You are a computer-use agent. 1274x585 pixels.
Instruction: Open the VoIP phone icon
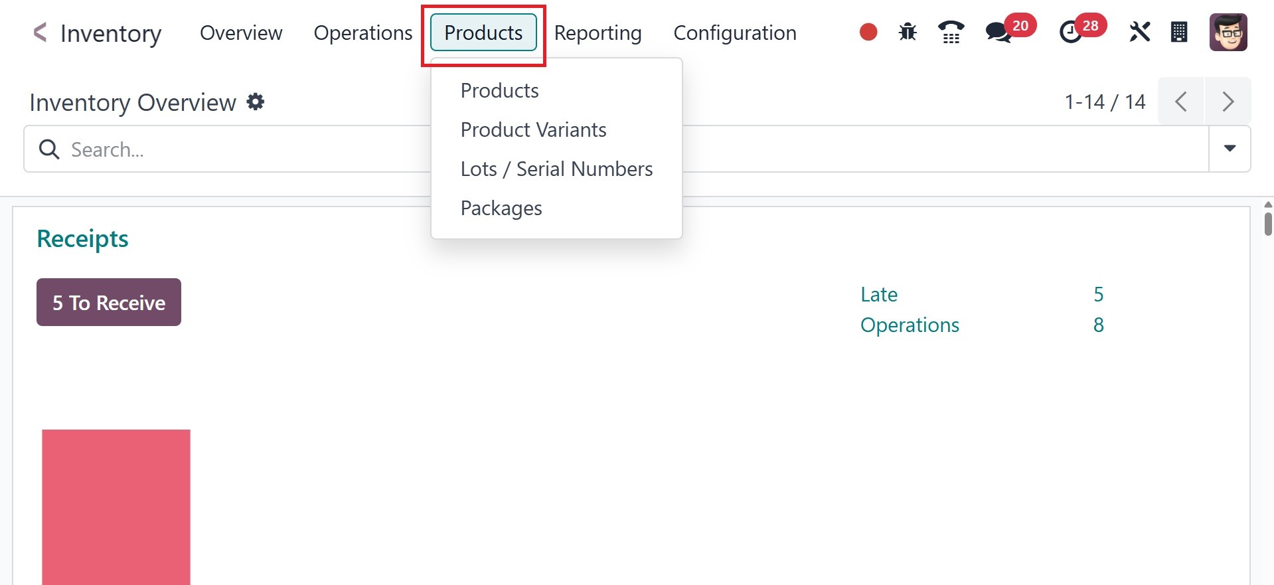pos(951,32)
